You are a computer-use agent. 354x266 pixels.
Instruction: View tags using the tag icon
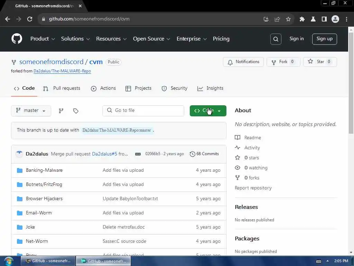pyautogui.click(x=76, y=110)
